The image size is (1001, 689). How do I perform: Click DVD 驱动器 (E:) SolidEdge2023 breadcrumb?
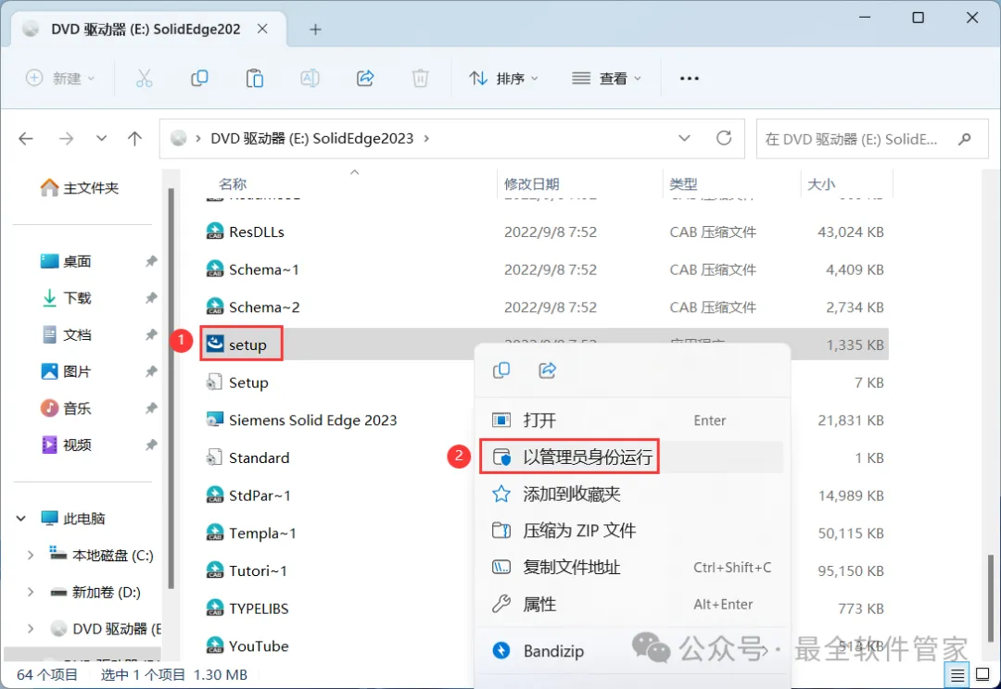[312, 138]
